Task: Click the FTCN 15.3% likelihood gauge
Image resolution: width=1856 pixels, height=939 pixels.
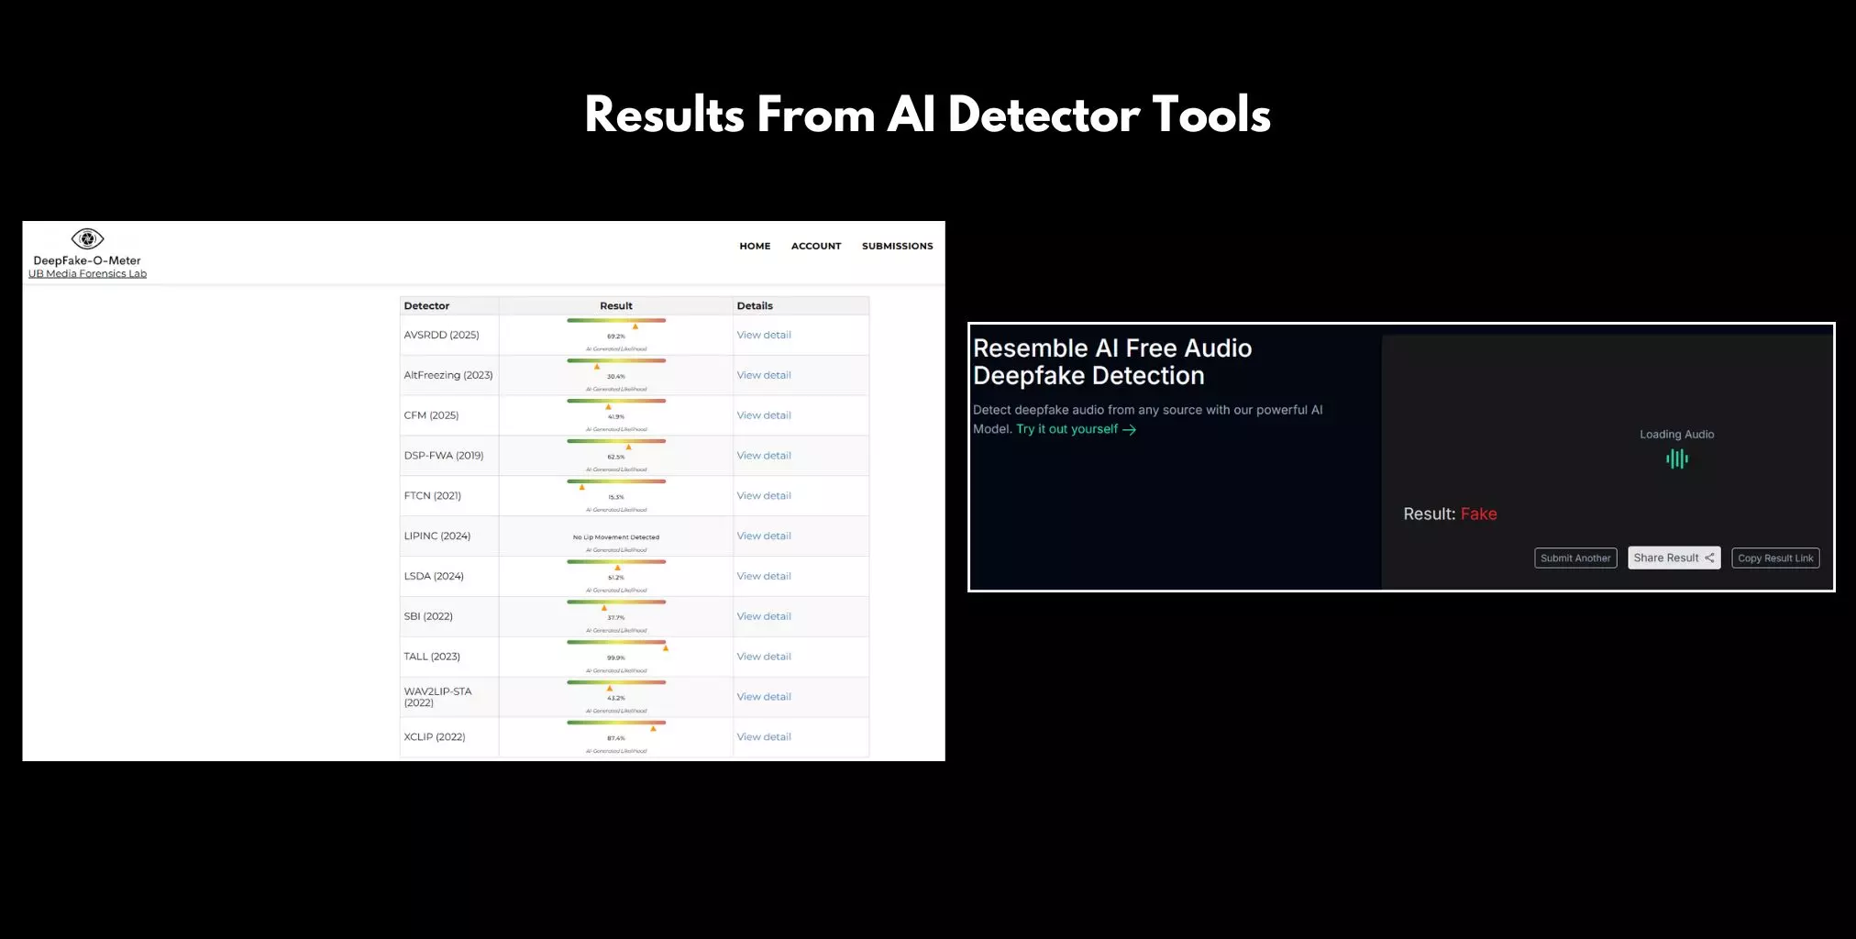Action: click(x=616, y=481)
